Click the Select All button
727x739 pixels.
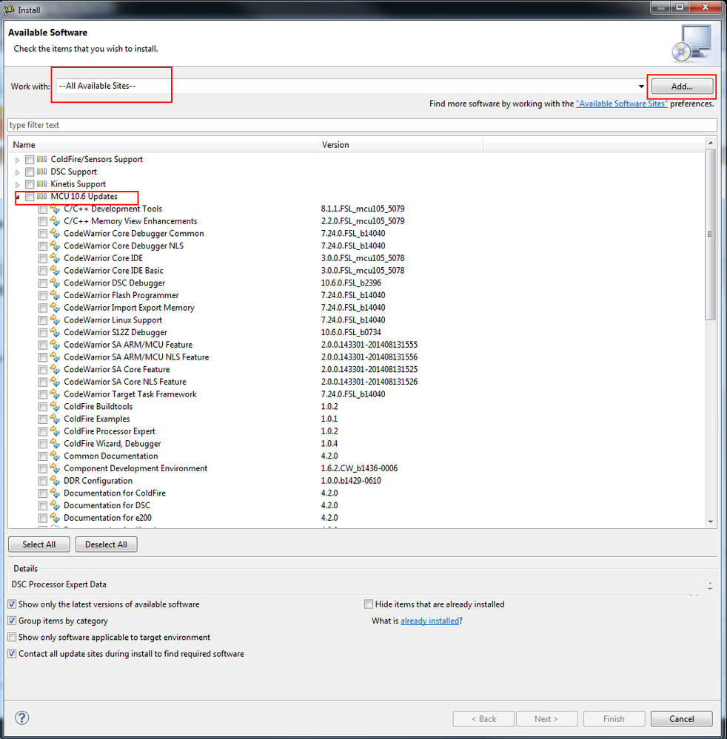pyautogui.click(x=39, y=544)
